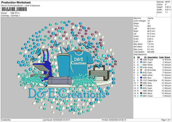Image resolution: width=172 pixels, height=122 pixels.
Task: Click stitch count 1689 in Purple row
Action: pos(144,60)
